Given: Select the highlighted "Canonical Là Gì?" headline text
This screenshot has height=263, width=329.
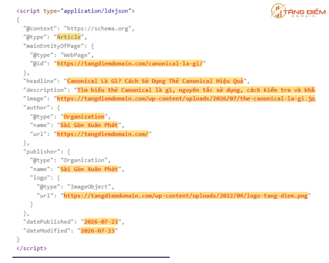Looking at the screenshot, I should coord(155,81).
